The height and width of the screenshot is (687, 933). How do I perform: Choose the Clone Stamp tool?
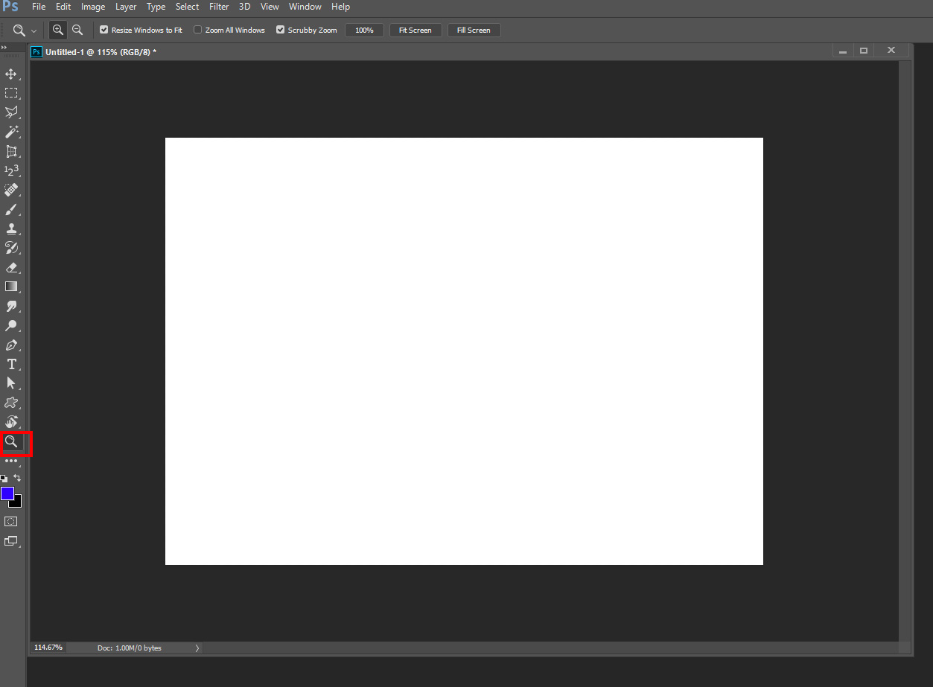12,229
